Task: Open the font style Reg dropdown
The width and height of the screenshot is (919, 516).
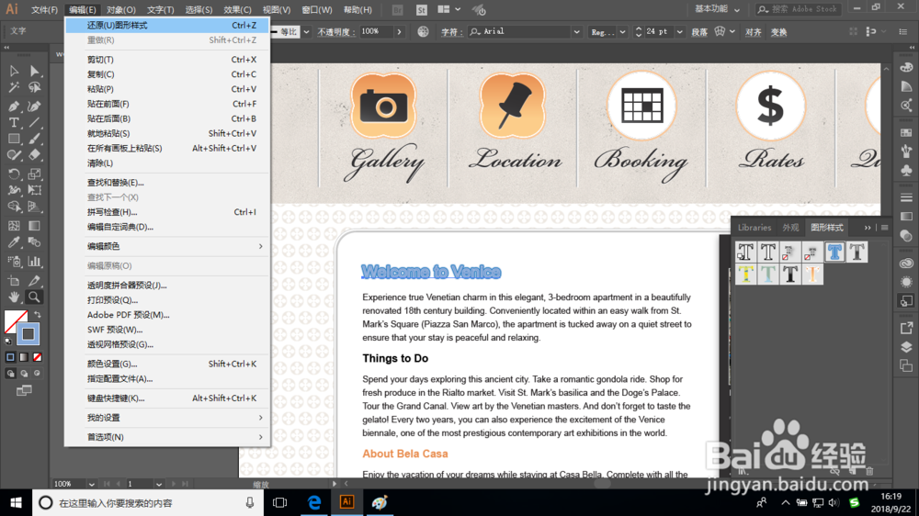Action: tap(622, 31)
